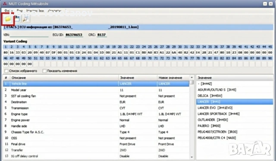
Task: Click the table scrollbar down arrow
Action: [x=191, y=157]
